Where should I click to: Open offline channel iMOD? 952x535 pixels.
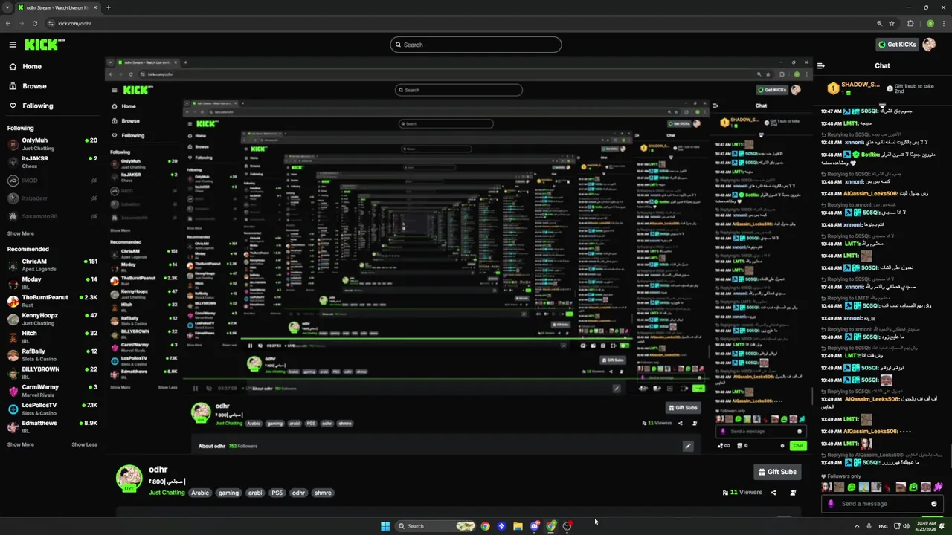click(x=52, y=181)
